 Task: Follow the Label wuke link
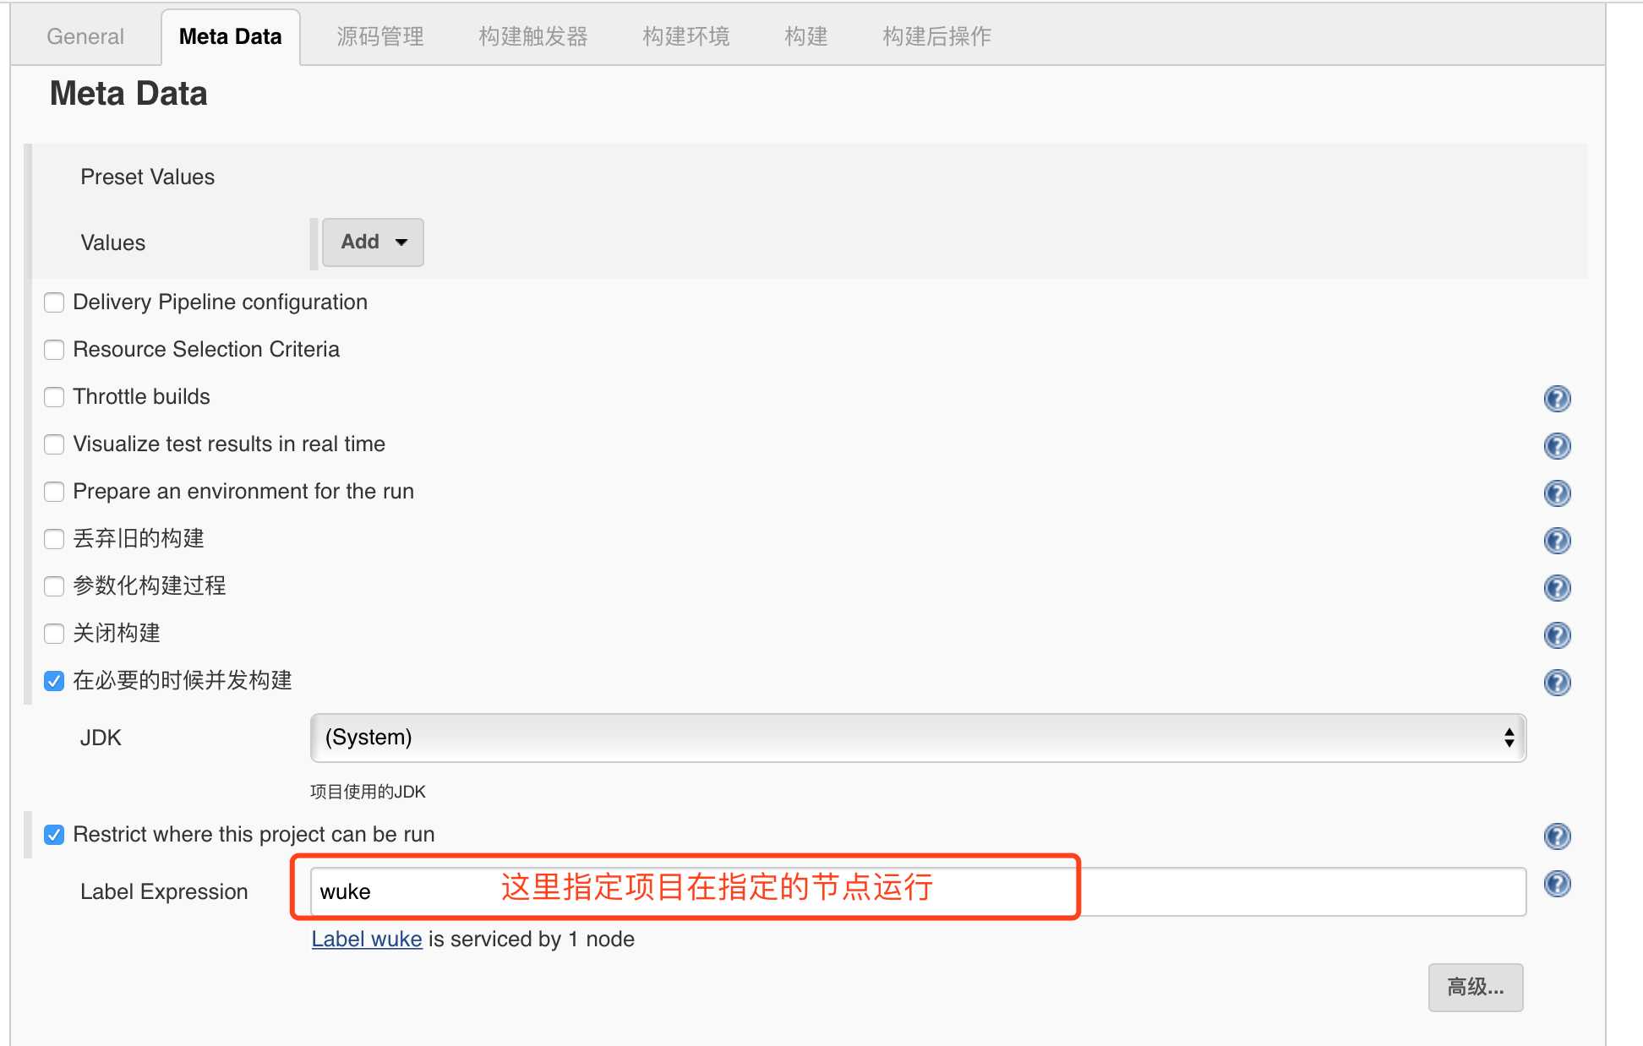367,939
